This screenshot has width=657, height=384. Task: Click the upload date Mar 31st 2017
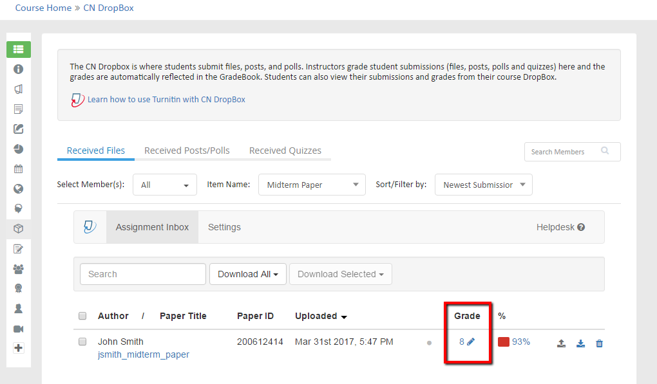coord(344,342)
